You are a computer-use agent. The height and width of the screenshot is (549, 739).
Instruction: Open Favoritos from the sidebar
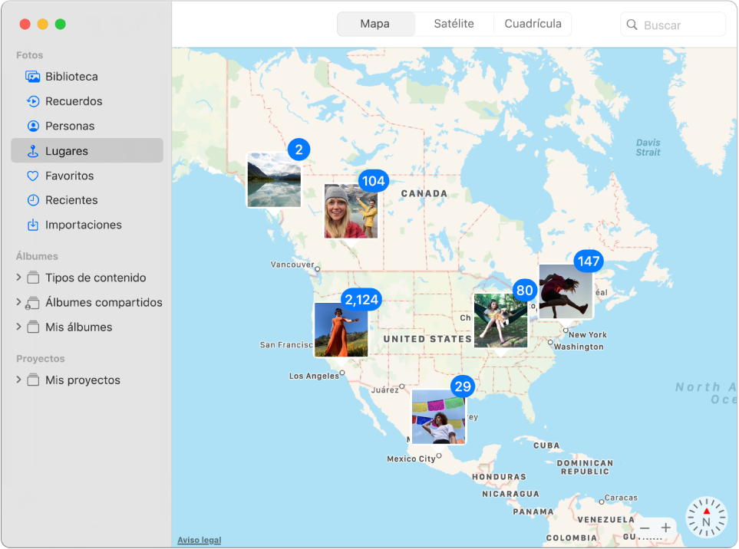point(68,175)
